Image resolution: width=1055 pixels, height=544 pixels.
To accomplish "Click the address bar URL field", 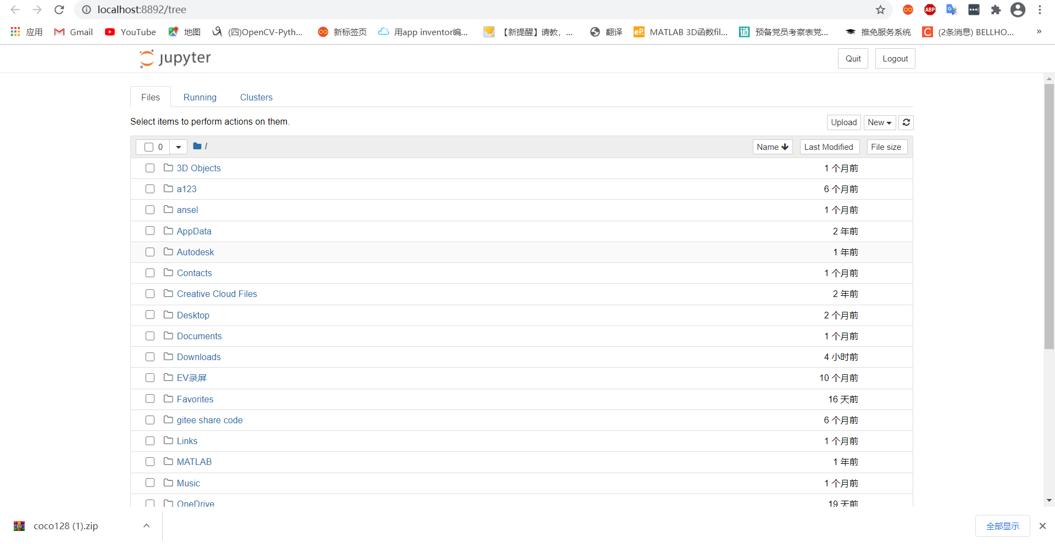I will (484, 10).
